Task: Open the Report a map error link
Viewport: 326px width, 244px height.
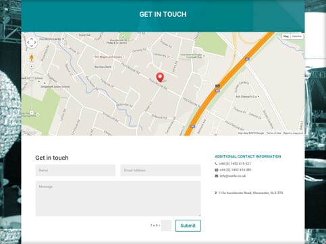Action: pos(293,133)
